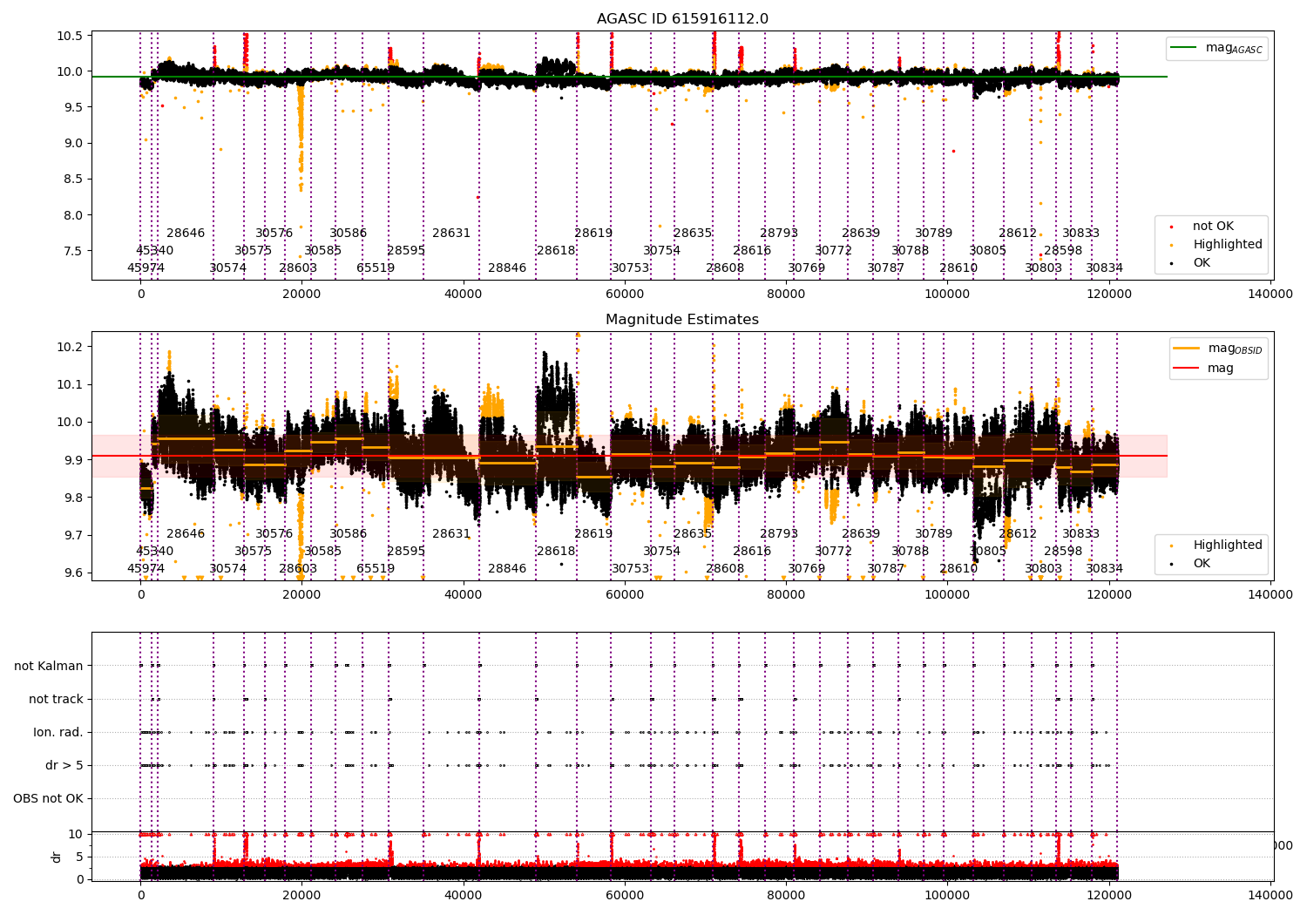Click the green mag AGASC legend entry
The width and height of the screenshot is (1307, 915).
pyautogui.click(x=1217, y=48)
